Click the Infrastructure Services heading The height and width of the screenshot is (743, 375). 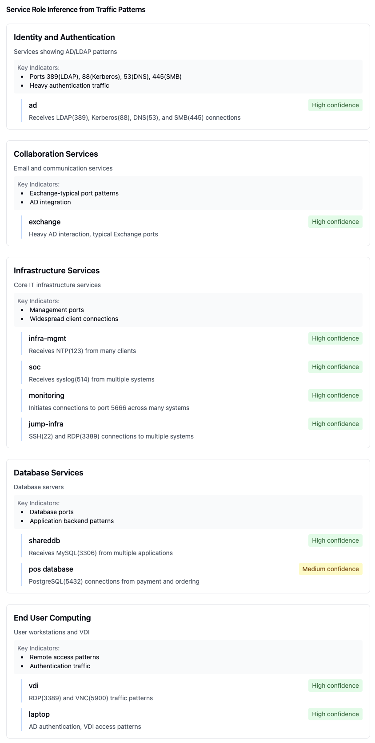pyautogui.click(x=56, y=271)
